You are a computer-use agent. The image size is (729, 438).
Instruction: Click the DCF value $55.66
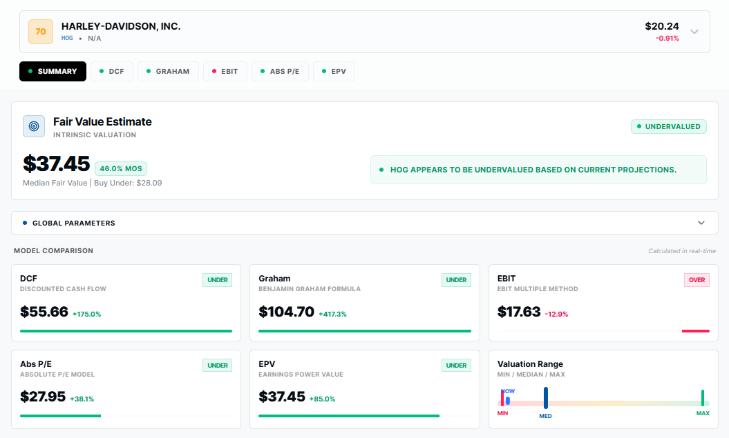click(44, 312)
